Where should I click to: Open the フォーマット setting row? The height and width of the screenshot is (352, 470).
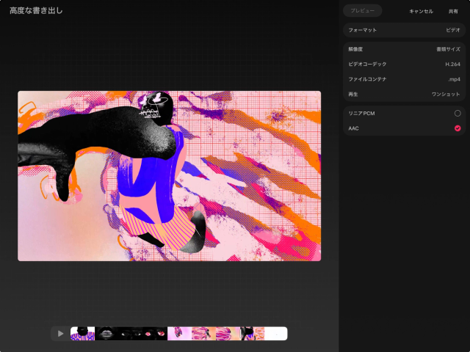[404, 30]
